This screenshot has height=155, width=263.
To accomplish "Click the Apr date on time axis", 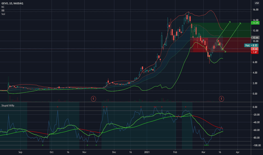I will (238, 152).
